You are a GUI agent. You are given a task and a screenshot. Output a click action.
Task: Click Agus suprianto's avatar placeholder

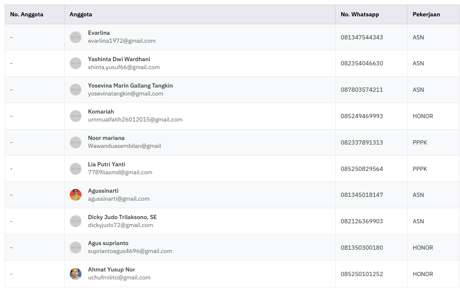tap(76, 248)
